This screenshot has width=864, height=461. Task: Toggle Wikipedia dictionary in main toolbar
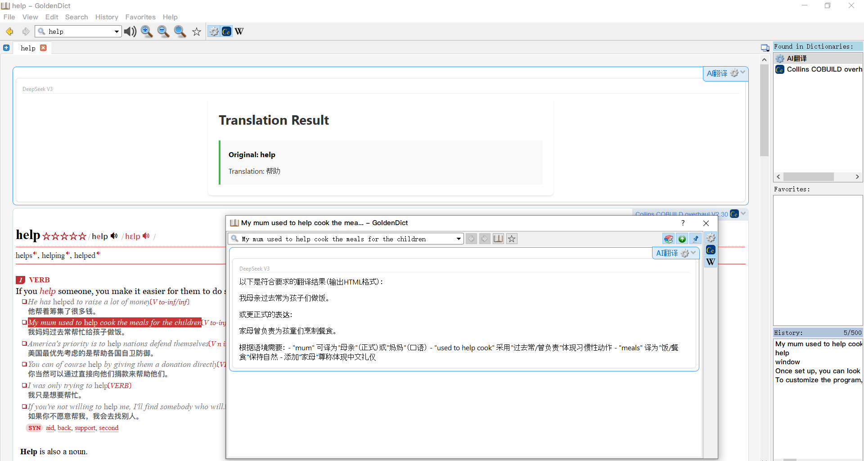tap(239, 32)
